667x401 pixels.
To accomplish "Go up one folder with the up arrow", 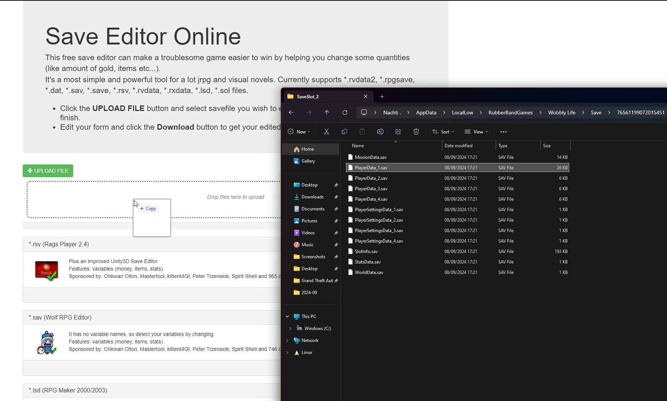I will coord(327,112).
